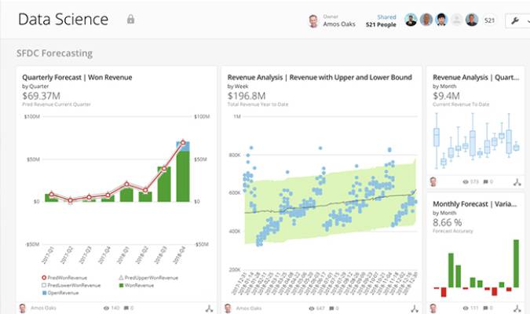
Task: Click comment icon on Monthly Forecast card footer
Action: pos(485,308)
